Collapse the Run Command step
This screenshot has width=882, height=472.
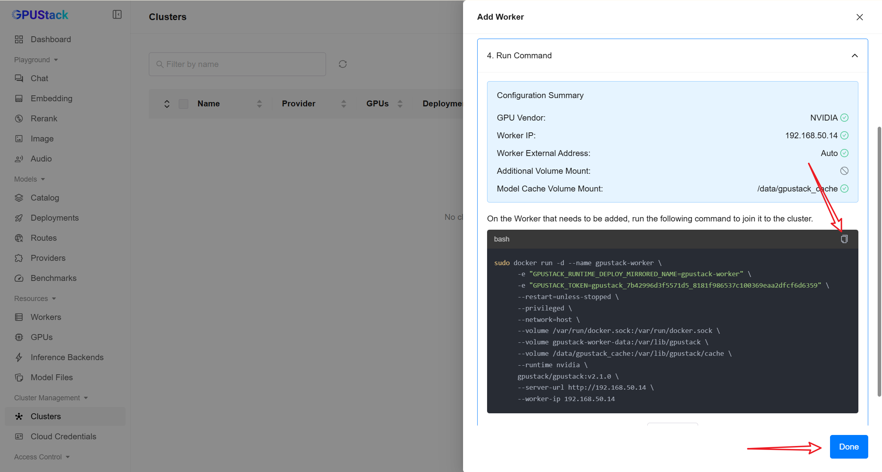point(854,56)
